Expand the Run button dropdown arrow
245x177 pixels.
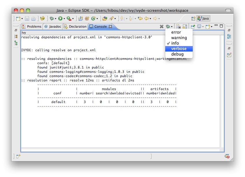point(64,19)
